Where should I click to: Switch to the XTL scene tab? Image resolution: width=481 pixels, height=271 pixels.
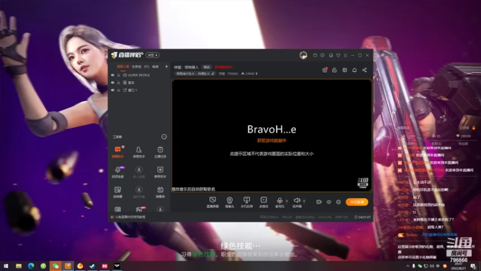pos(147,66)
